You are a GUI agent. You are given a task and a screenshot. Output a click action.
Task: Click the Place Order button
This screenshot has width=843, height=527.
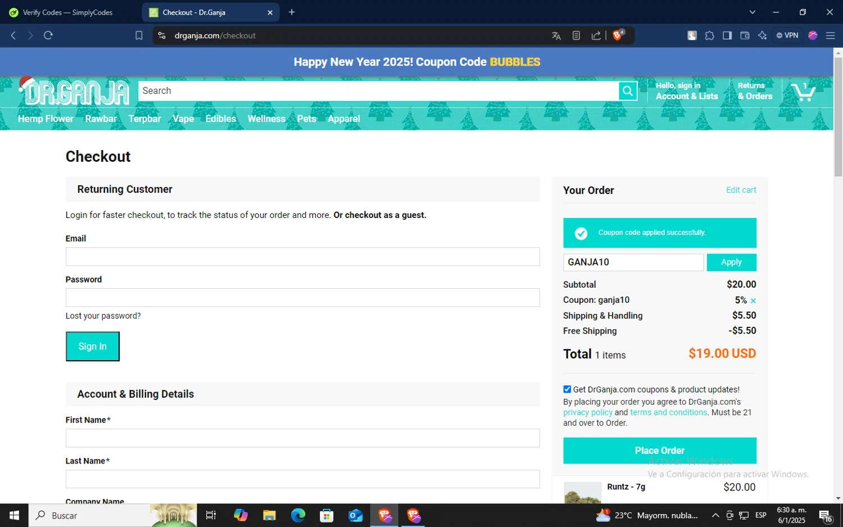(x=660, y=451)
